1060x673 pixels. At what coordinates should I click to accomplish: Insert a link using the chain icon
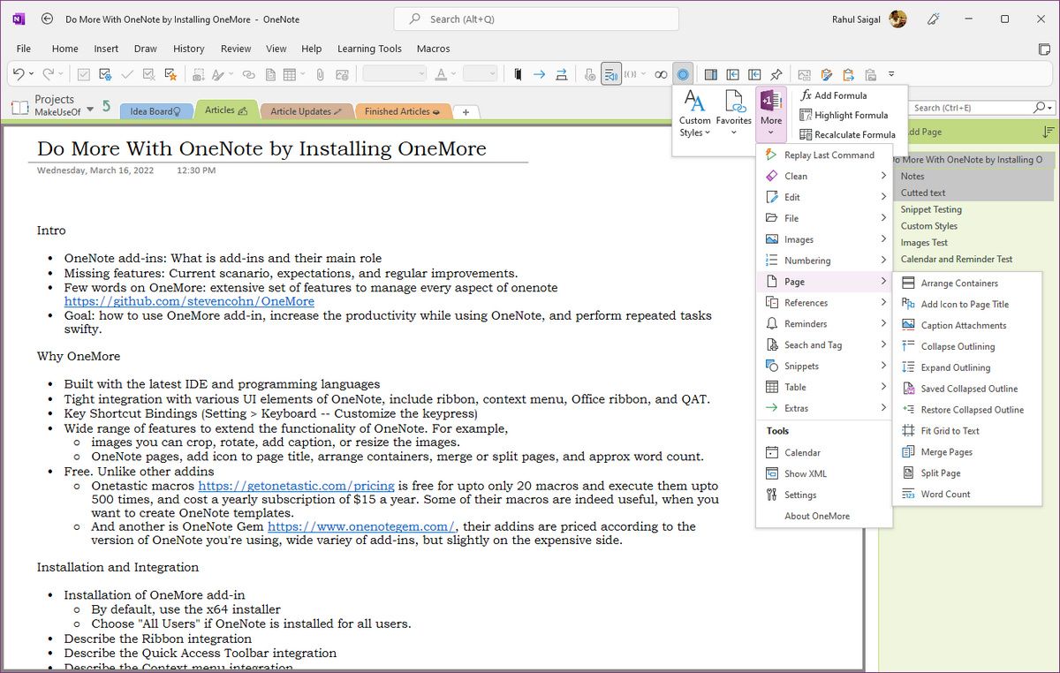click(x=249, y=75)
